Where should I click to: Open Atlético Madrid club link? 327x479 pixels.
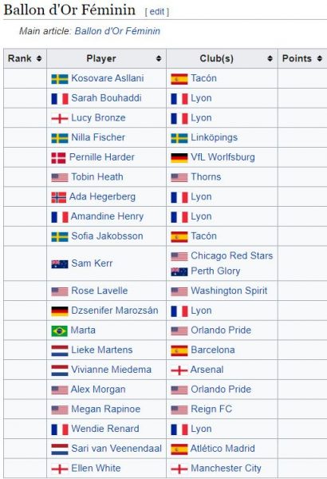(223, 449)
